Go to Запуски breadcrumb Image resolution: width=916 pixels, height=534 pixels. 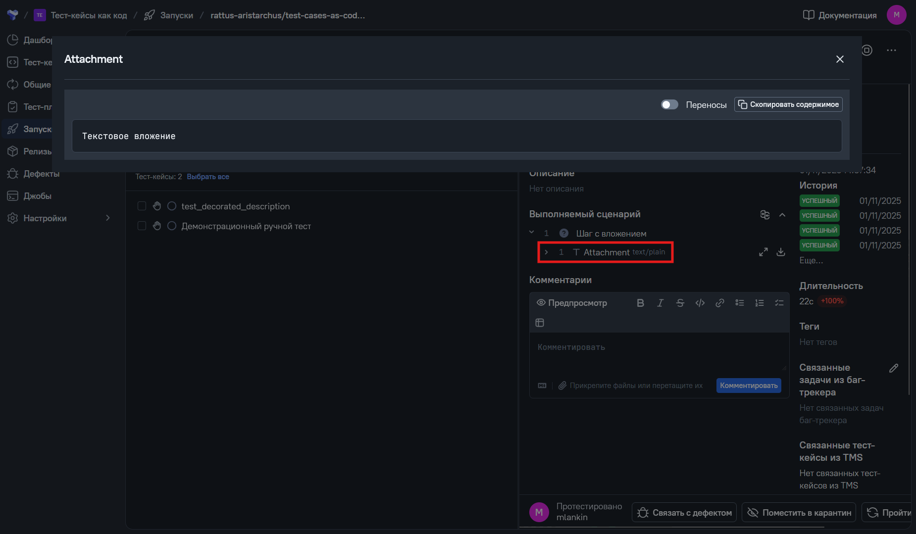click(168, 15)
